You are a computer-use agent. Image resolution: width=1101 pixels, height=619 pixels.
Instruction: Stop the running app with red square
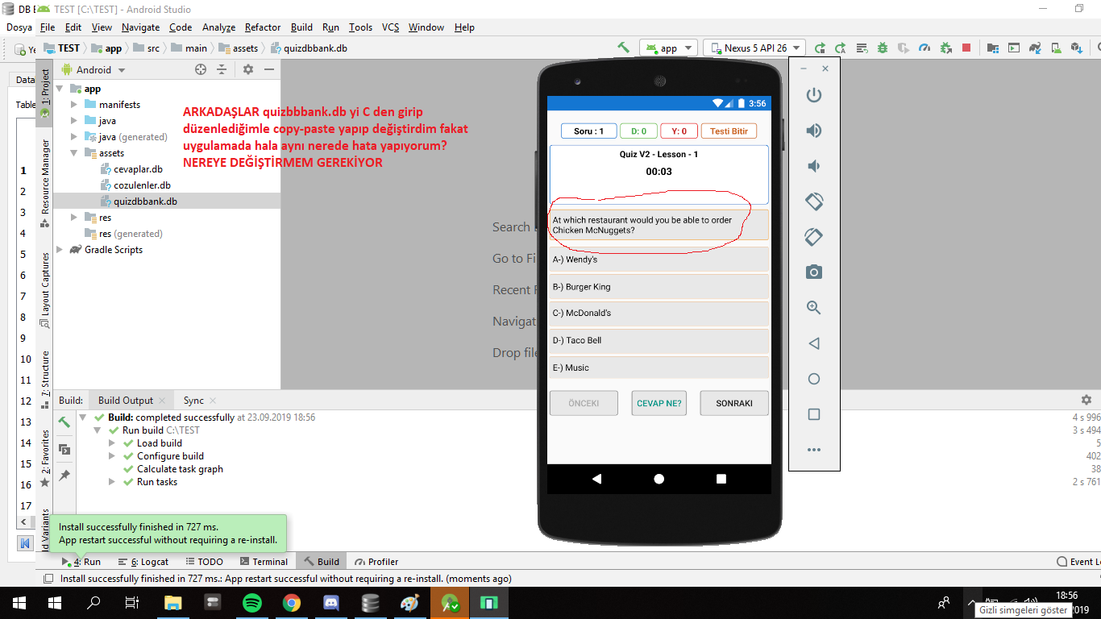coord(966,48)
